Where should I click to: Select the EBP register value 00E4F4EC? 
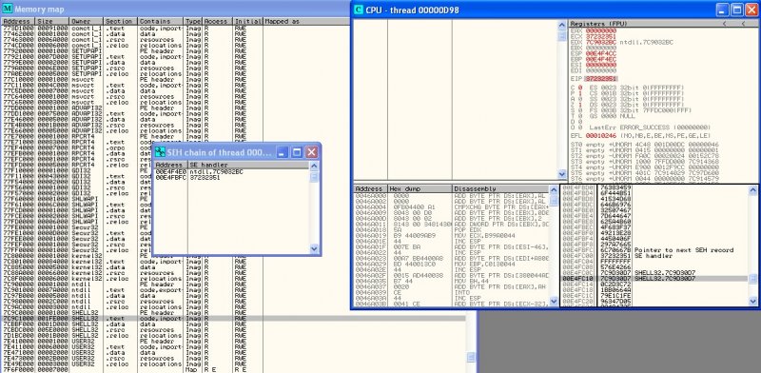pyautogui.click(x=601, y=59)
